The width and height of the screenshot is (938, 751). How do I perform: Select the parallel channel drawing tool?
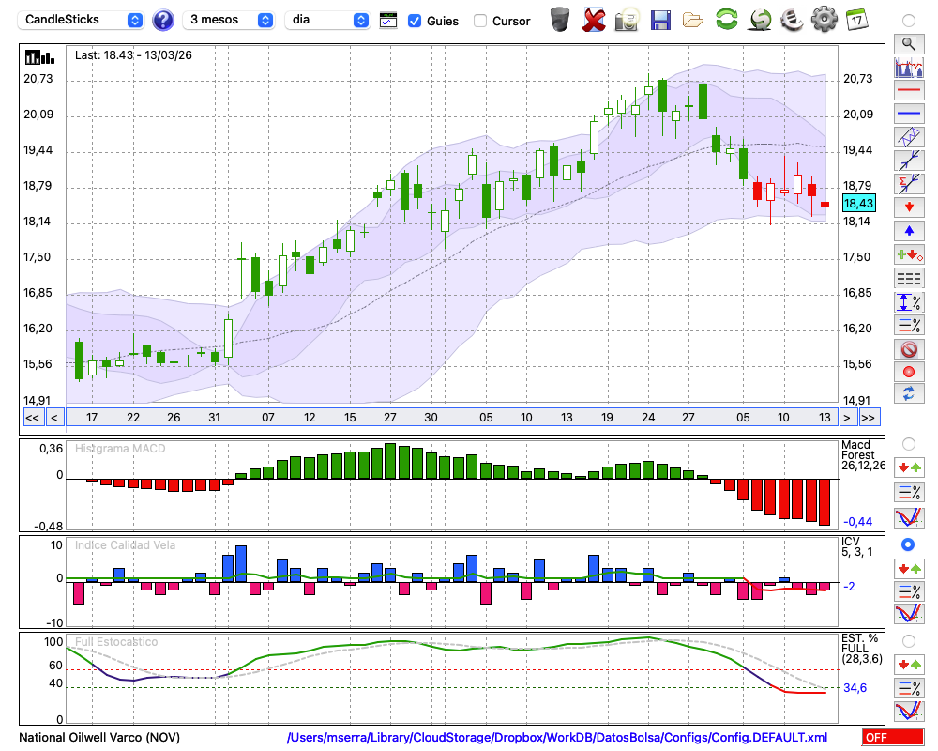tap(909, 137)
